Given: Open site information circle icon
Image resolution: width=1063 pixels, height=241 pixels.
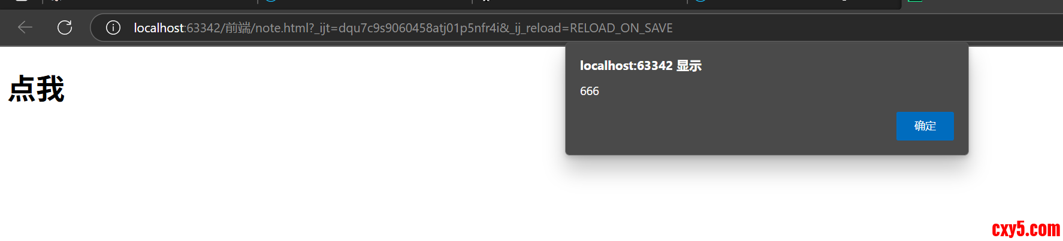Looking at the screenshot, I should 113,28.
